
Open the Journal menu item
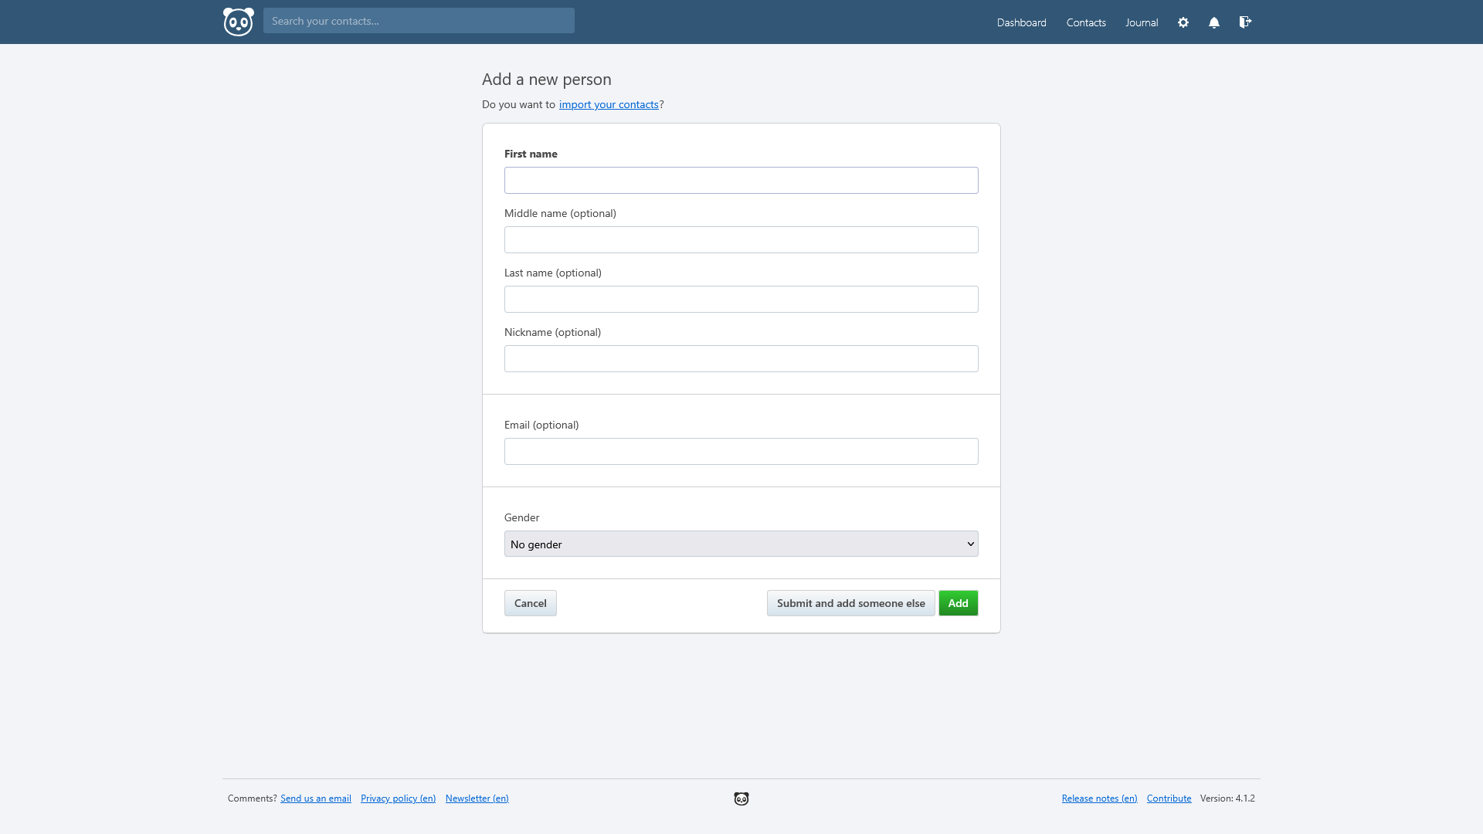click(1142, 22)
